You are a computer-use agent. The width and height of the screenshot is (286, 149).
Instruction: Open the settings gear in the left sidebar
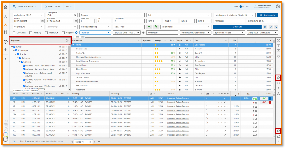5,42
